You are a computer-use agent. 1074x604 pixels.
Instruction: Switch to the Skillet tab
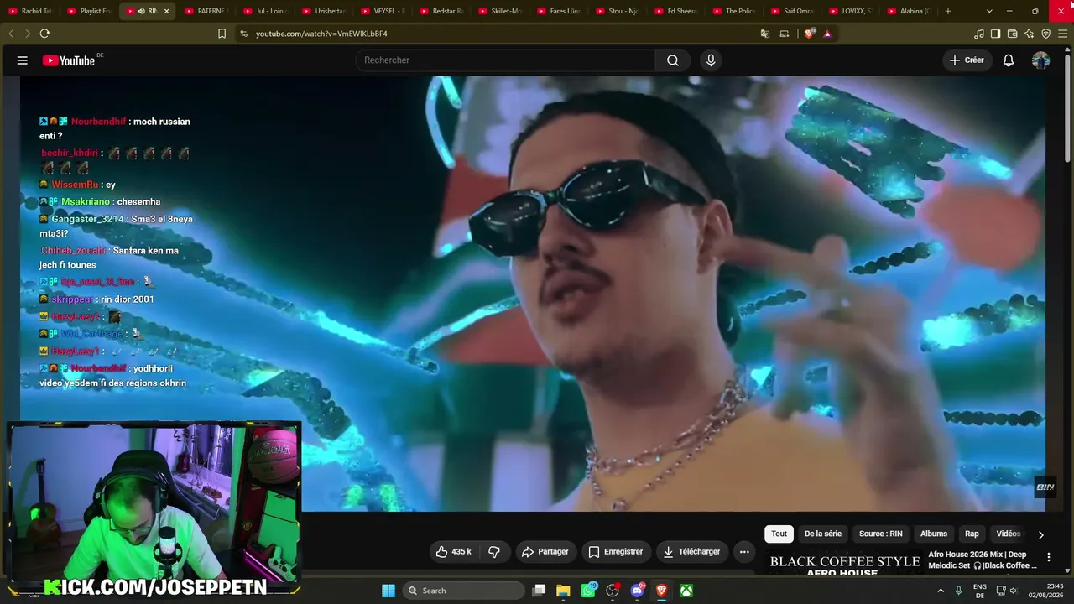[499, 11]
